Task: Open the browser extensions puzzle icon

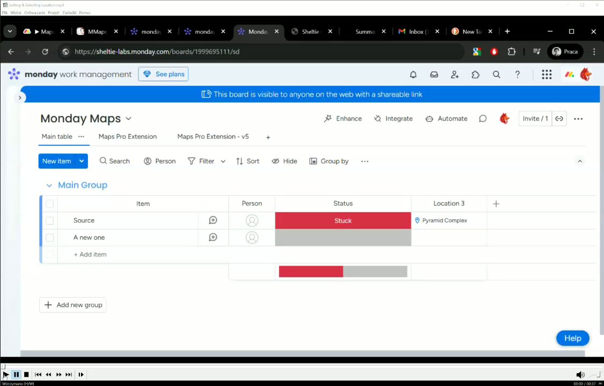Action: 512,51
